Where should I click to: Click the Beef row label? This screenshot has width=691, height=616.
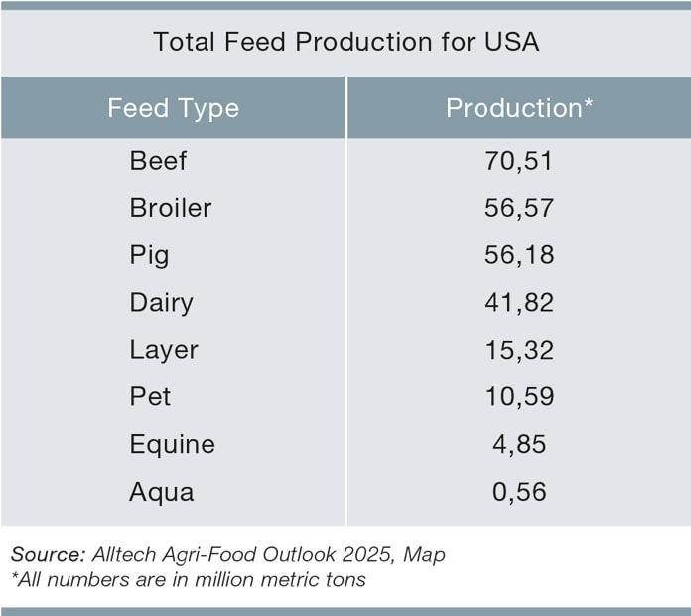coord(158,161)
